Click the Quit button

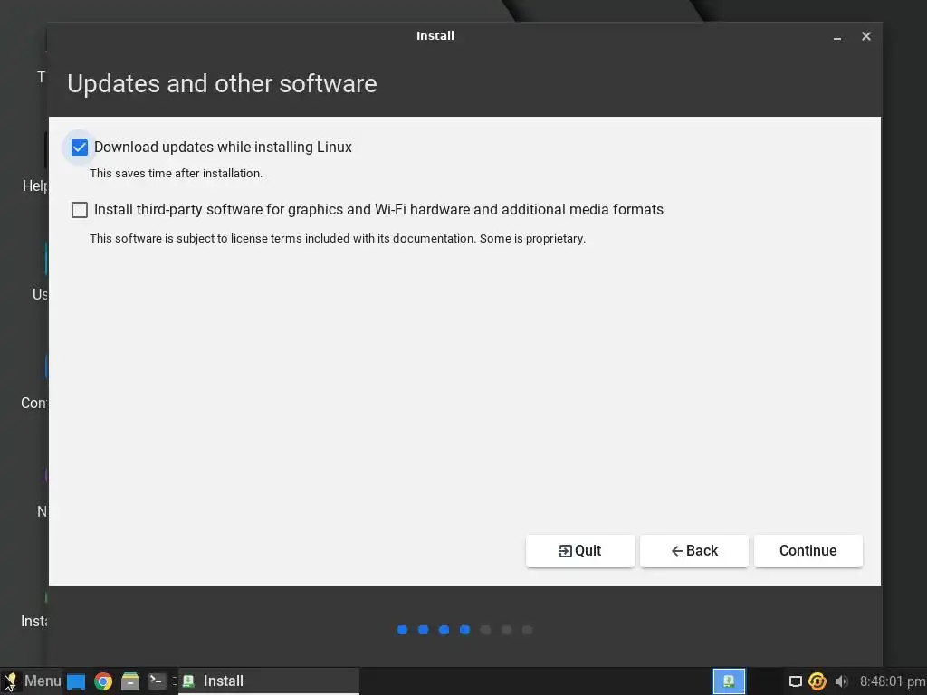[579, 551]
